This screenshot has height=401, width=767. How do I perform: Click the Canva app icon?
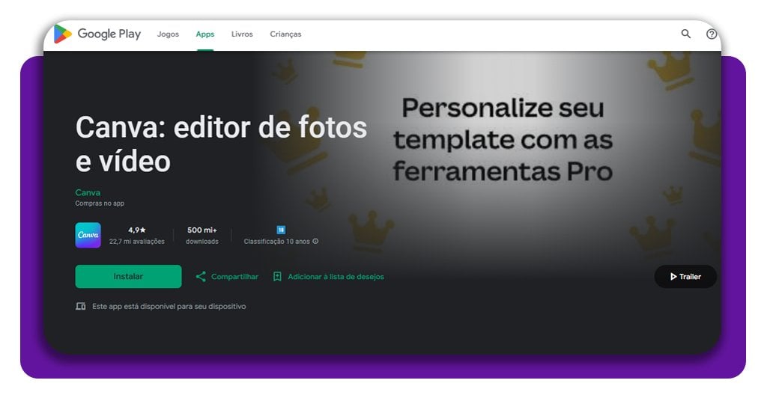[88, 235]
